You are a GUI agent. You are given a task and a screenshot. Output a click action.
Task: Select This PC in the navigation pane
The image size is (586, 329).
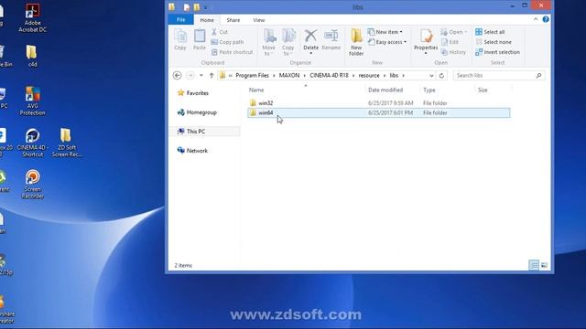coord(191,132)
